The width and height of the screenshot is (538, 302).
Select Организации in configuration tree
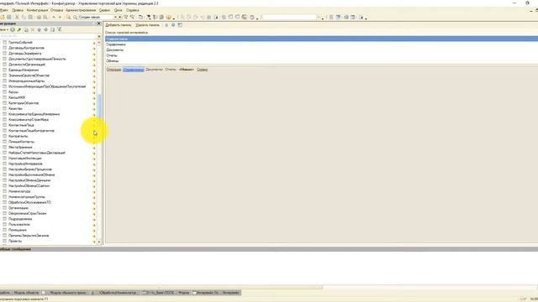18,208
